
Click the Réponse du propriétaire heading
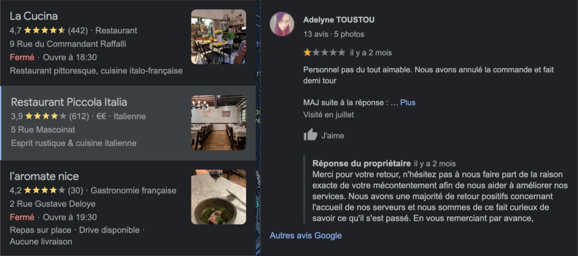click(x=361, y=163)
